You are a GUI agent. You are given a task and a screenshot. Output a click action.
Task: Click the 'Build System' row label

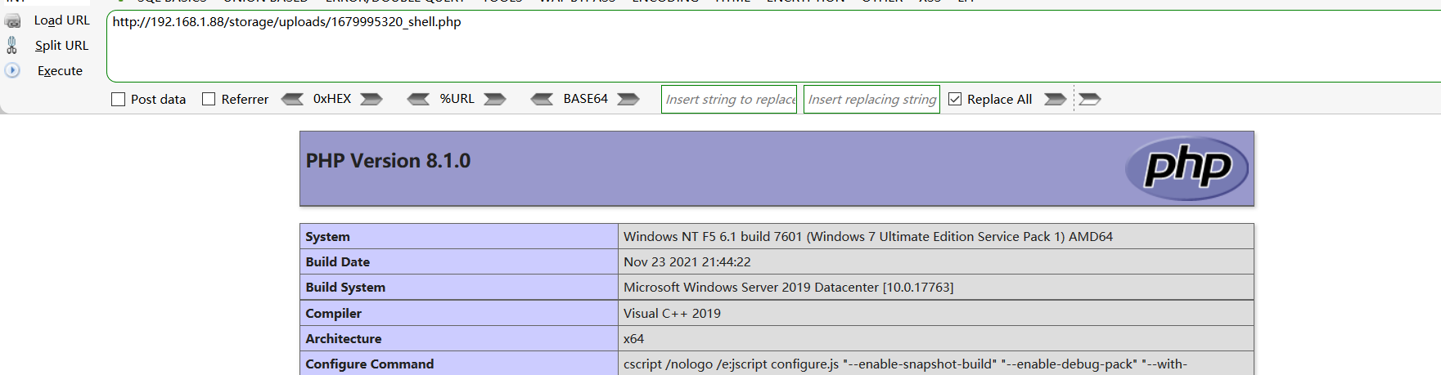coord(345,288)
